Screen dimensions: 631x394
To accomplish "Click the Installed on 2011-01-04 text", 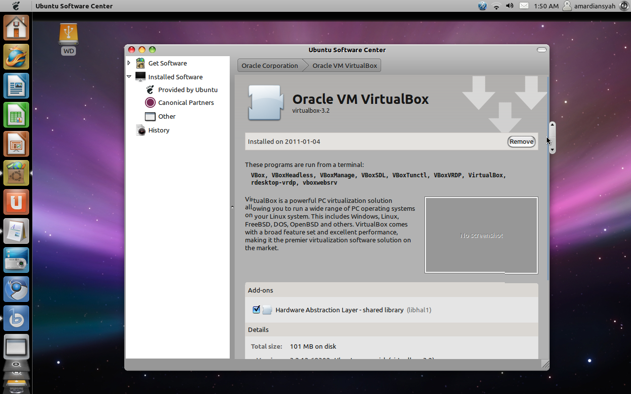I will point(284,141).
